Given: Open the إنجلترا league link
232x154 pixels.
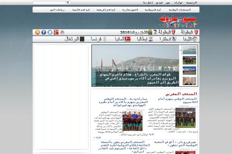Looking at the screenshot, I should coord(165,39).
